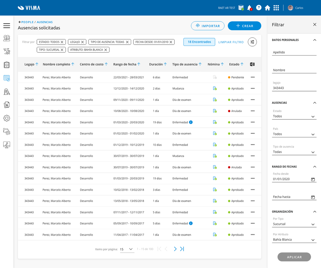Viewport: 321px width, 268px height.
Task: Click the APLICAR button
Action: point(294,257)
